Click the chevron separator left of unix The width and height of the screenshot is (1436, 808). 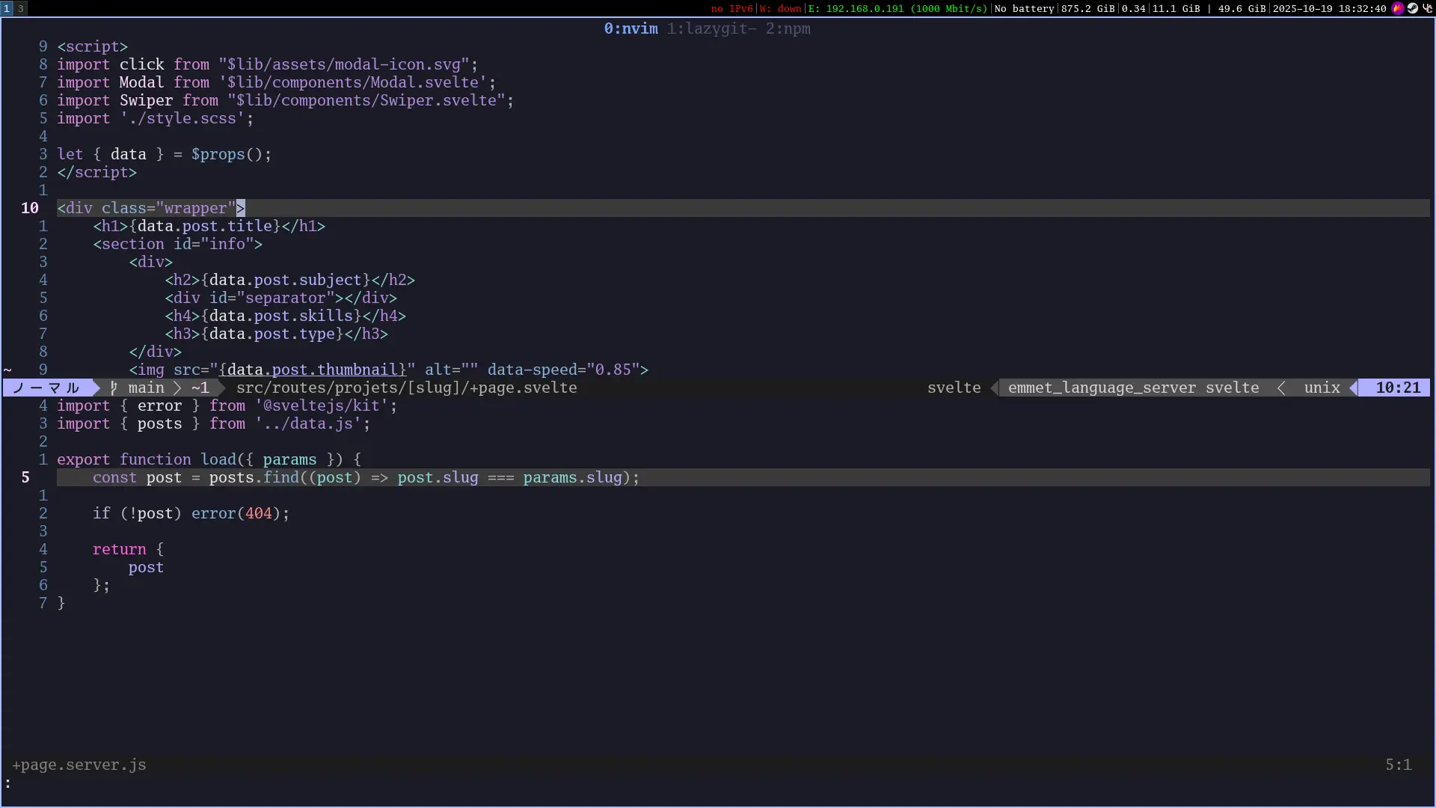1281,388
